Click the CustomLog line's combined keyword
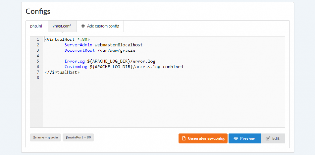Image resolution: width=315 pixels, height=155 pixels. click(173, 67)
